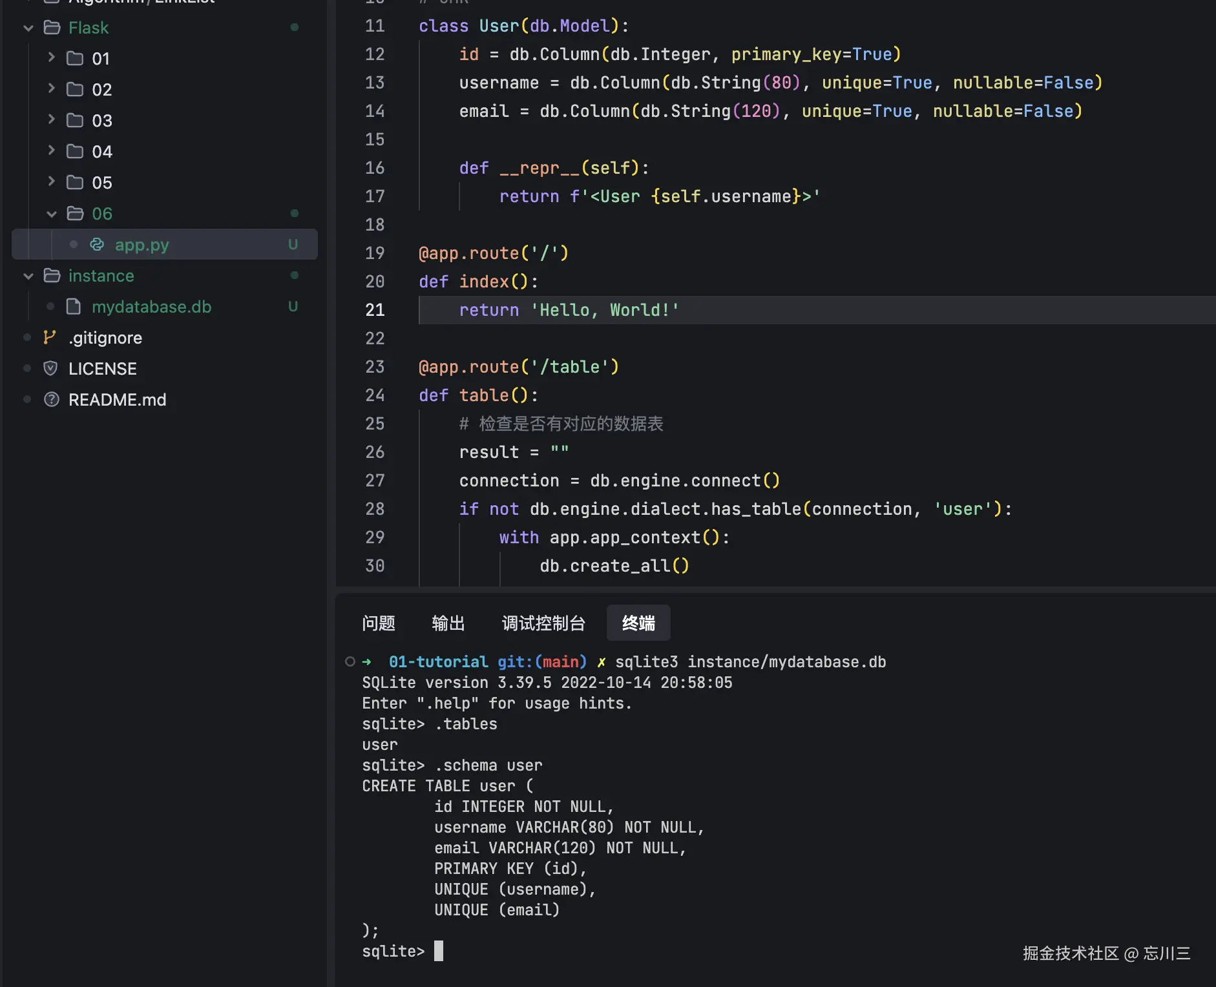Screen dimensions: 1216x987
Task: Click the def __repr__(self) line
Action: (554, 168)
